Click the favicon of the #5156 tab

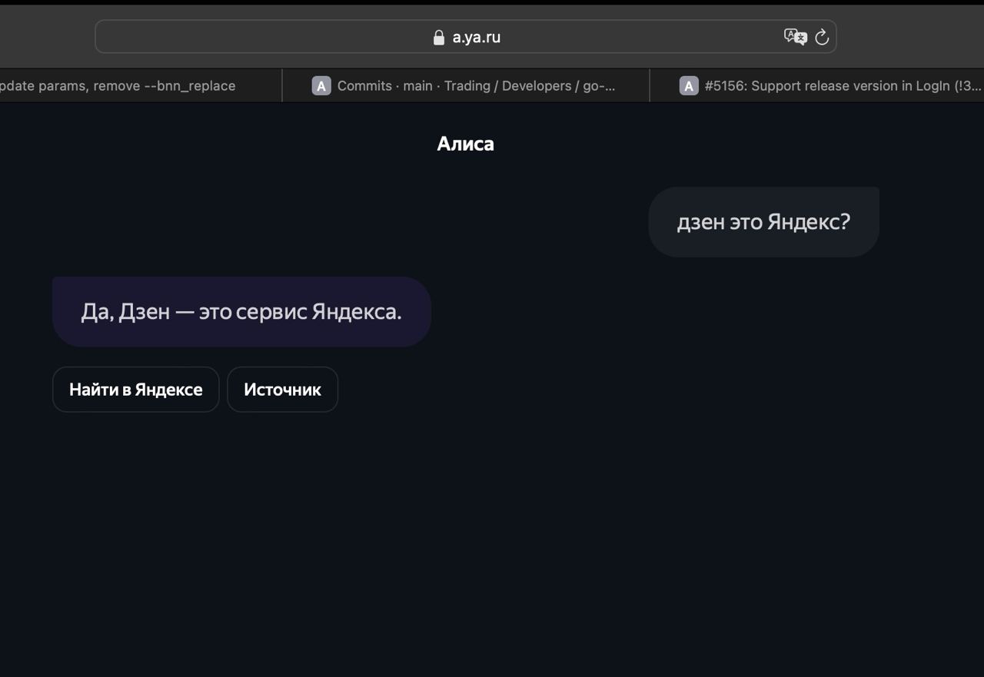689,86
